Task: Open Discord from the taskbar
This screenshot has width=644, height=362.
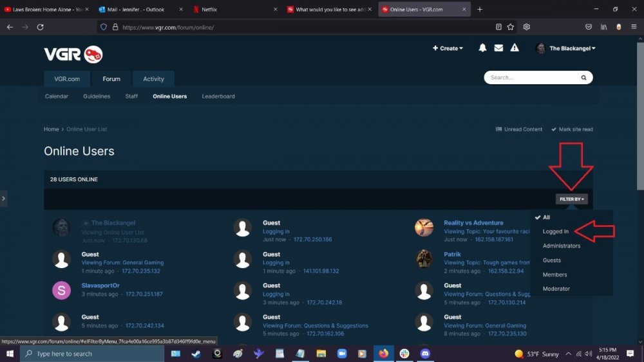Action: point(425,354)
